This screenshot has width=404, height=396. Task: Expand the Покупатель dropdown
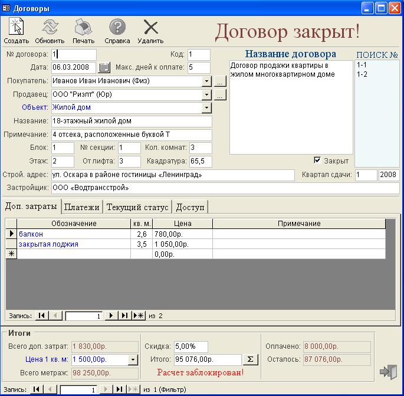pyautogui.click(x=206, y=81)
